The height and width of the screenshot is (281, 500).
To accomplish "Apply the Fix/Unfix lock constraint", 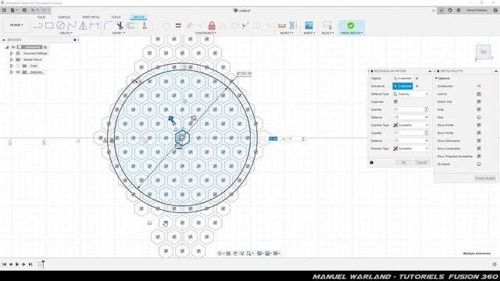I will pos(212,26).
